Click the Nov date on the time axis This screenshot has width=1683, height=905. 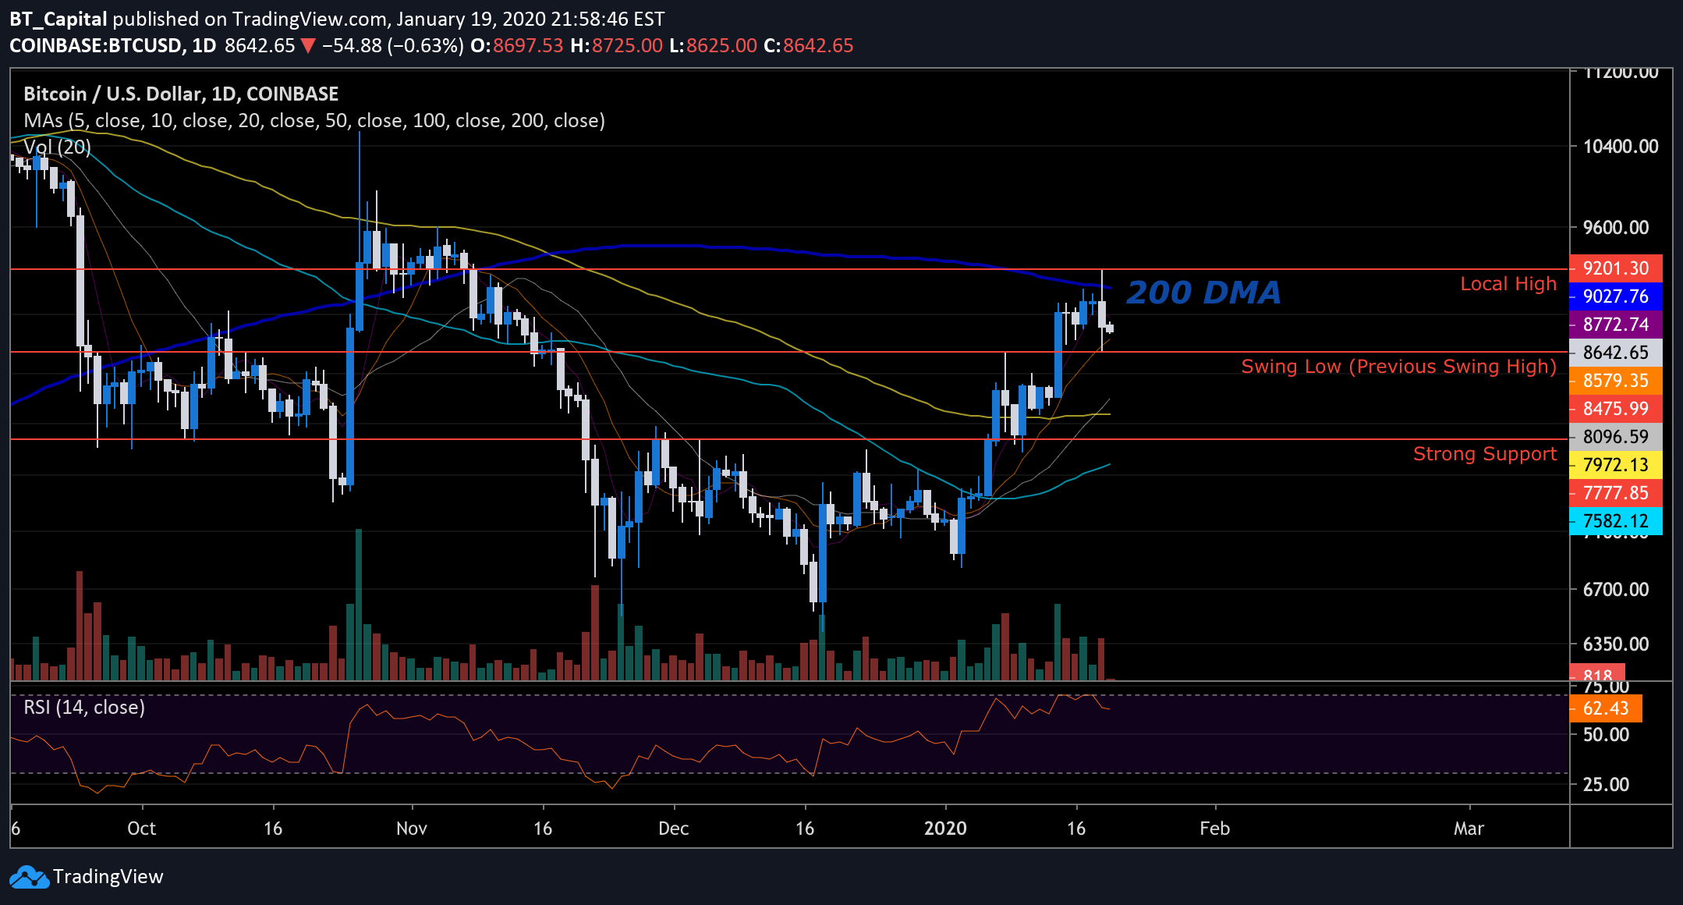click(x=412, y=829)
